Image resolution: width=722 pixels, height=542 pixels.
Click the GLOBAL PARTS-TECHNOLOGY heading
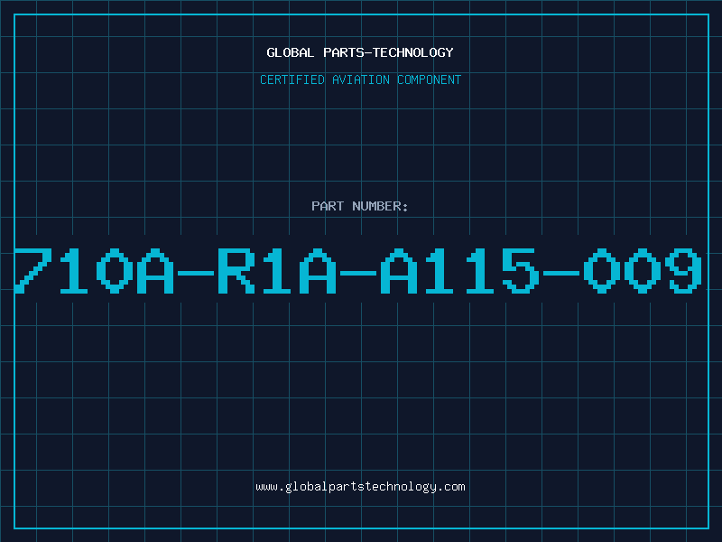click(x=360, y=52)
